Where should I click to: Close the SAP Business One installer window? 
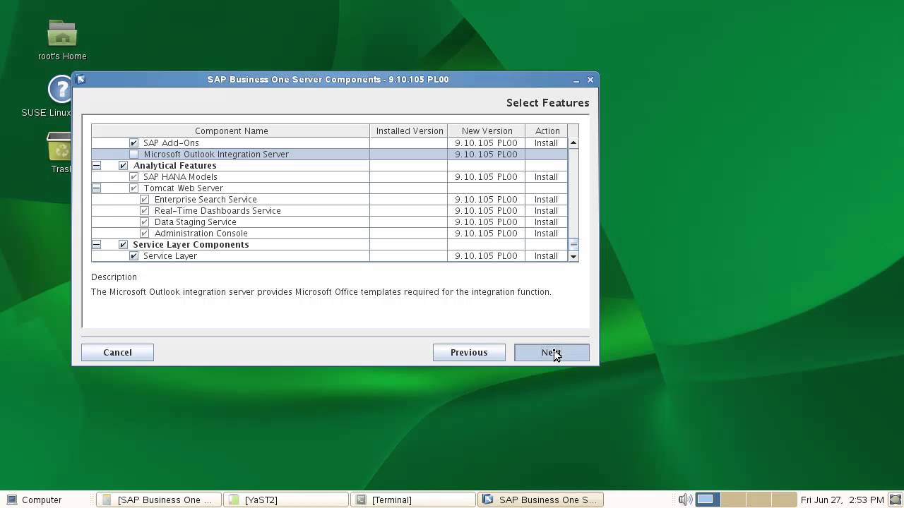[x=590, y=80]
